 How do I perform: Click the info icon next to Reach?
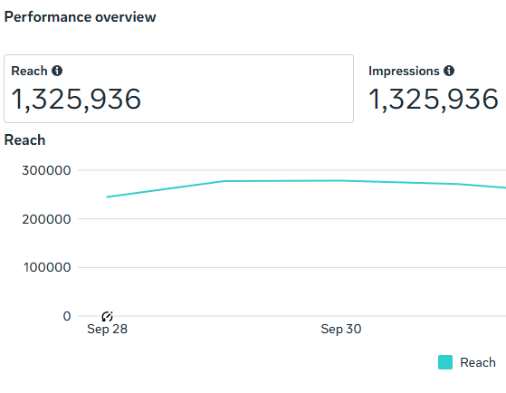click(57, 71)
